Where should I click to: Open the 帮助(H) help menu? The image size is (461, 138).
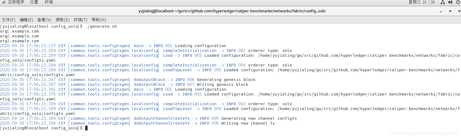point(99,20)
